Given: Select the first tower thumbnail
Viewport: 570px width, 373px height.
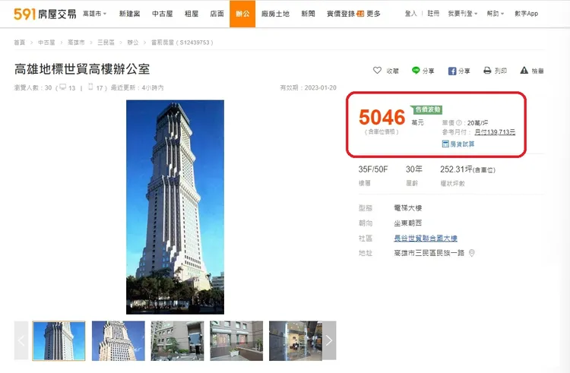Looking at the screenshot, I should click(x=59, y=340).
